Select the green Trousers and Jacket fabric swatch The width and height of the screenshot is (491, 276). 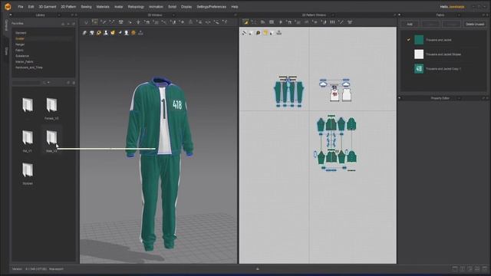point(419,40)
